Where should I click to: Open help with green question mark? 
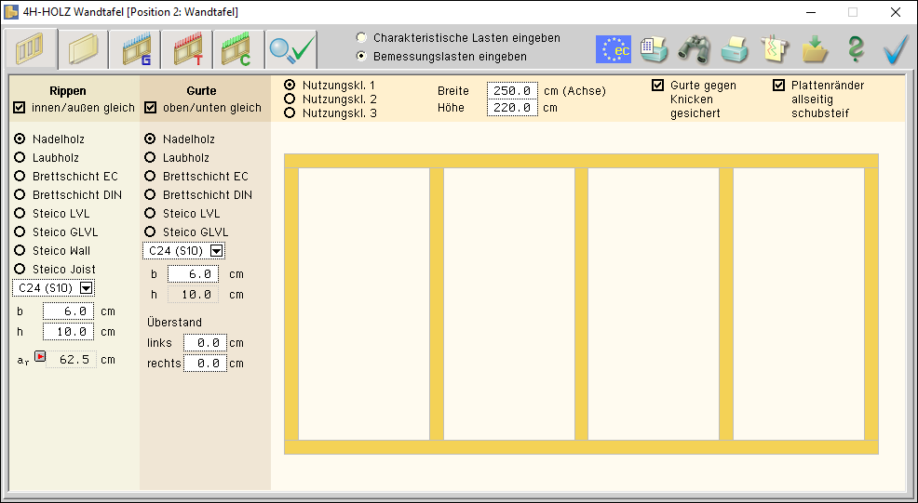coord(856,49)
